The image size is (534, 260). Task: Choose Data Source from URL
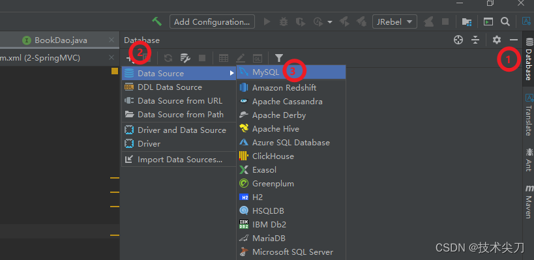[179, 101]
